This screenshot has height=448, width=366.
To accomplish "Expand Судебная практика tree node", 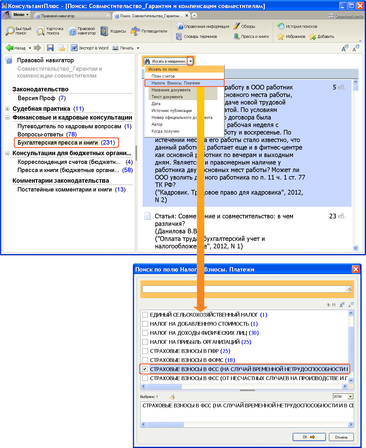I will tap(7, 109).
